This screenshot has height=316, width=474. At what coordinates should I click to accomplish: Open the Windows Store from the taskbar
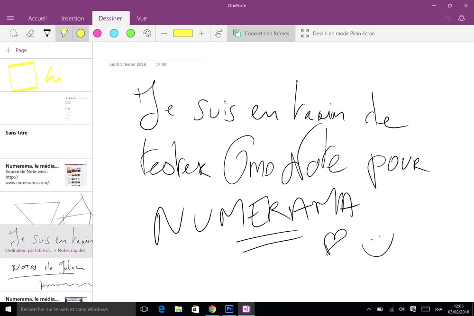point(195,309)
